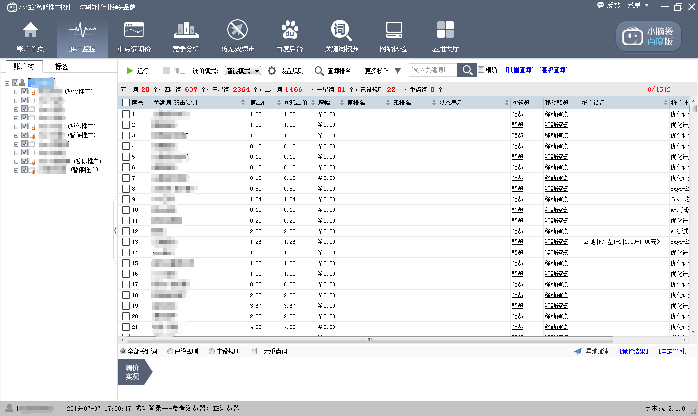Click the search magnifier button
Image resolution: width=698 pixels, height=416 pixels.
pyautogui.click(x=467, y=70)
